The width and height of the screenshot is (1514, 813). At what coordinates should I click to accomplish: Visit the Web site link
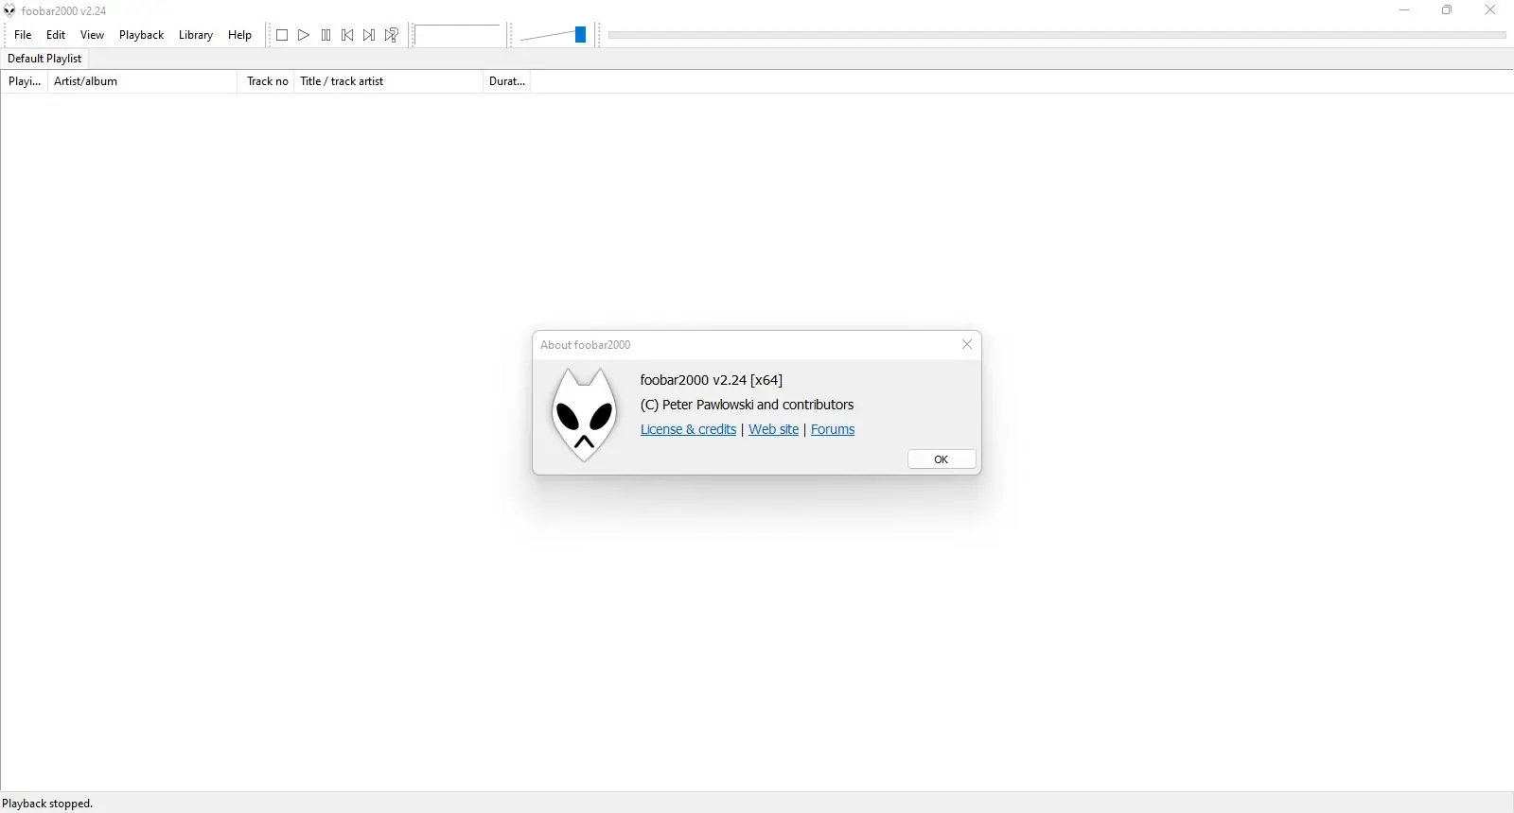click(x=773, y=429)
